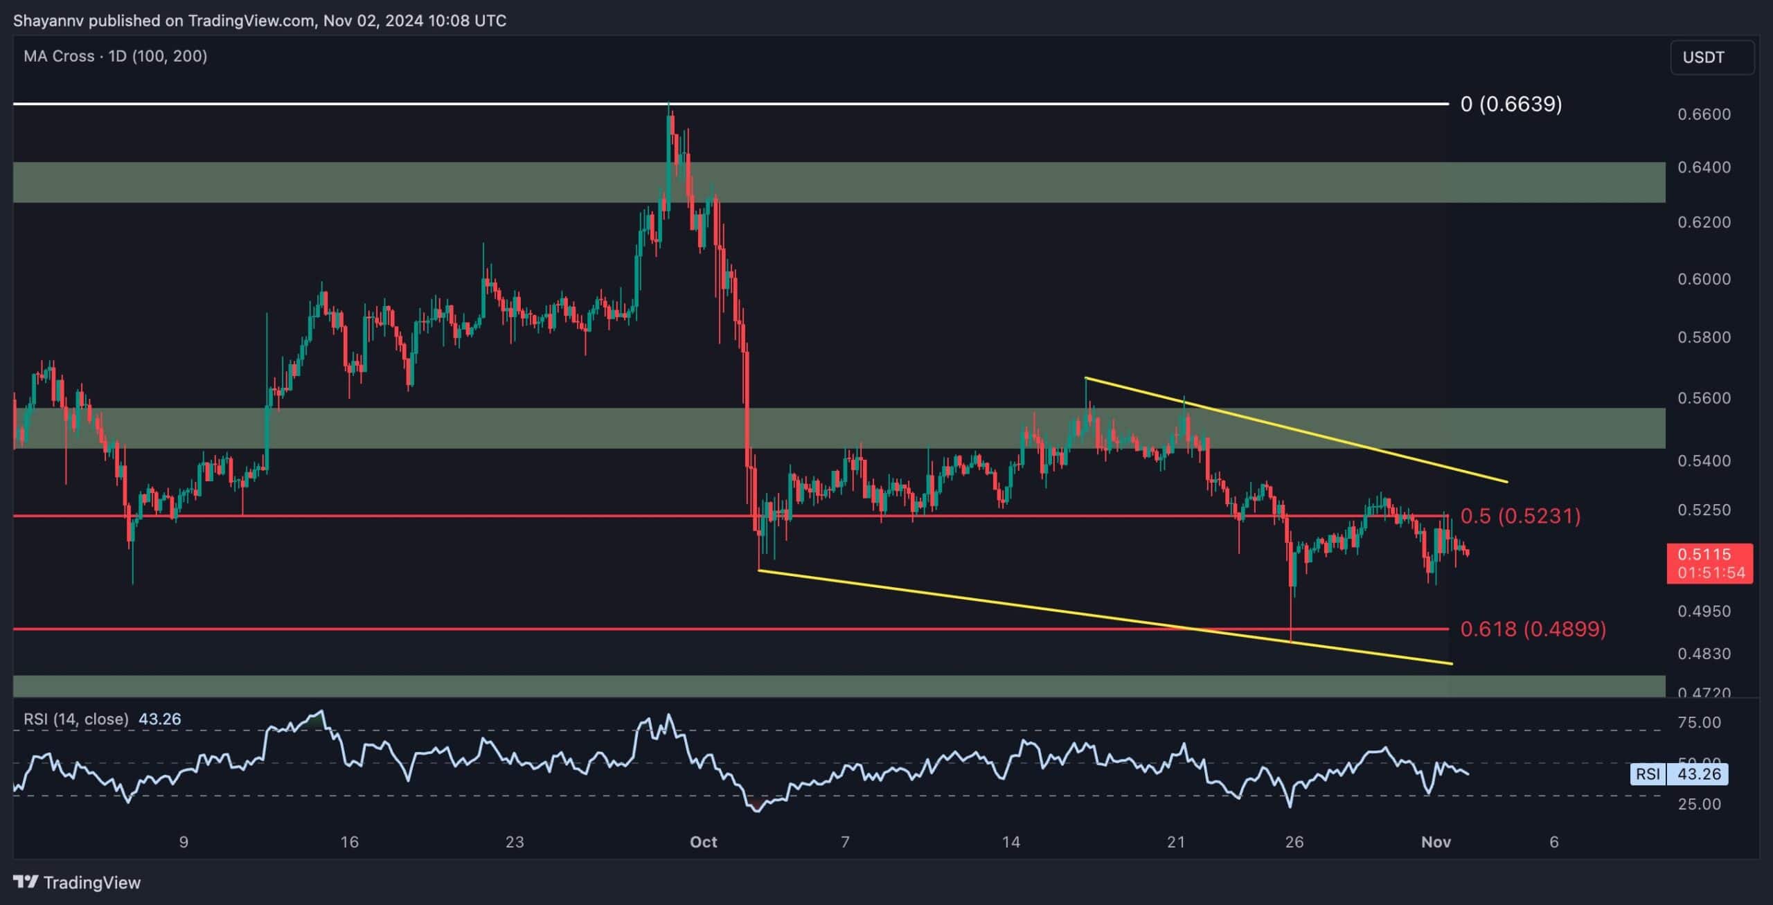Click the 0 (0.6639) Fibonacci level label
Image resolution: width=1773 pixels, height=905 pixels.
(1511, 104)
